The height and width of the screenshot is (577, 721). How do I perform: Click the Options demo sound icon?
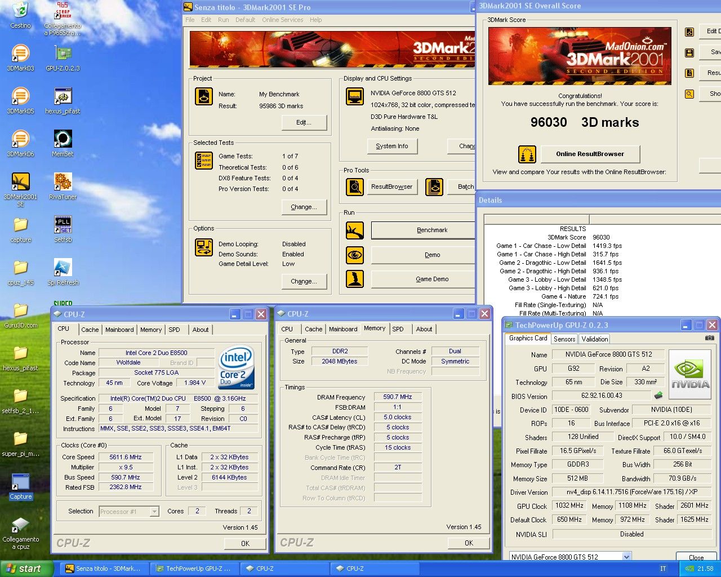[203, 247]
